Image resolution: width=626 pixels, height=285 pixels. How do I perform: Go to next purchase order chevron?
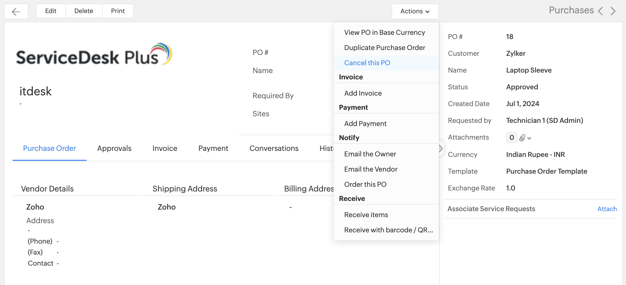[613, 11]
